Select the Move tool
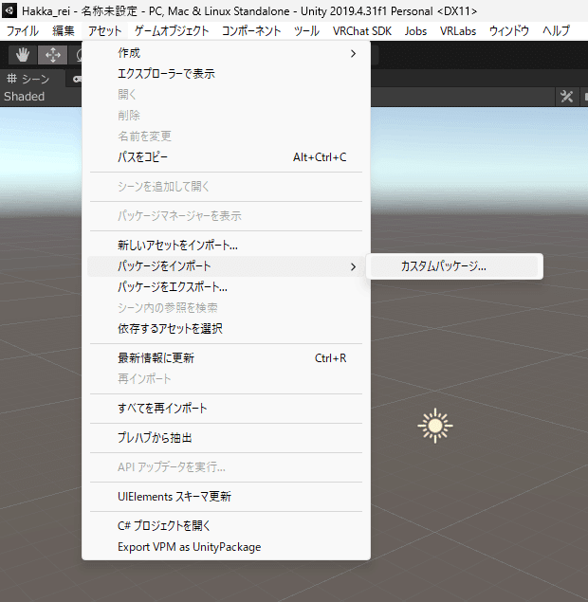Screen dimensions: 588x602 (x=52, y=55)
